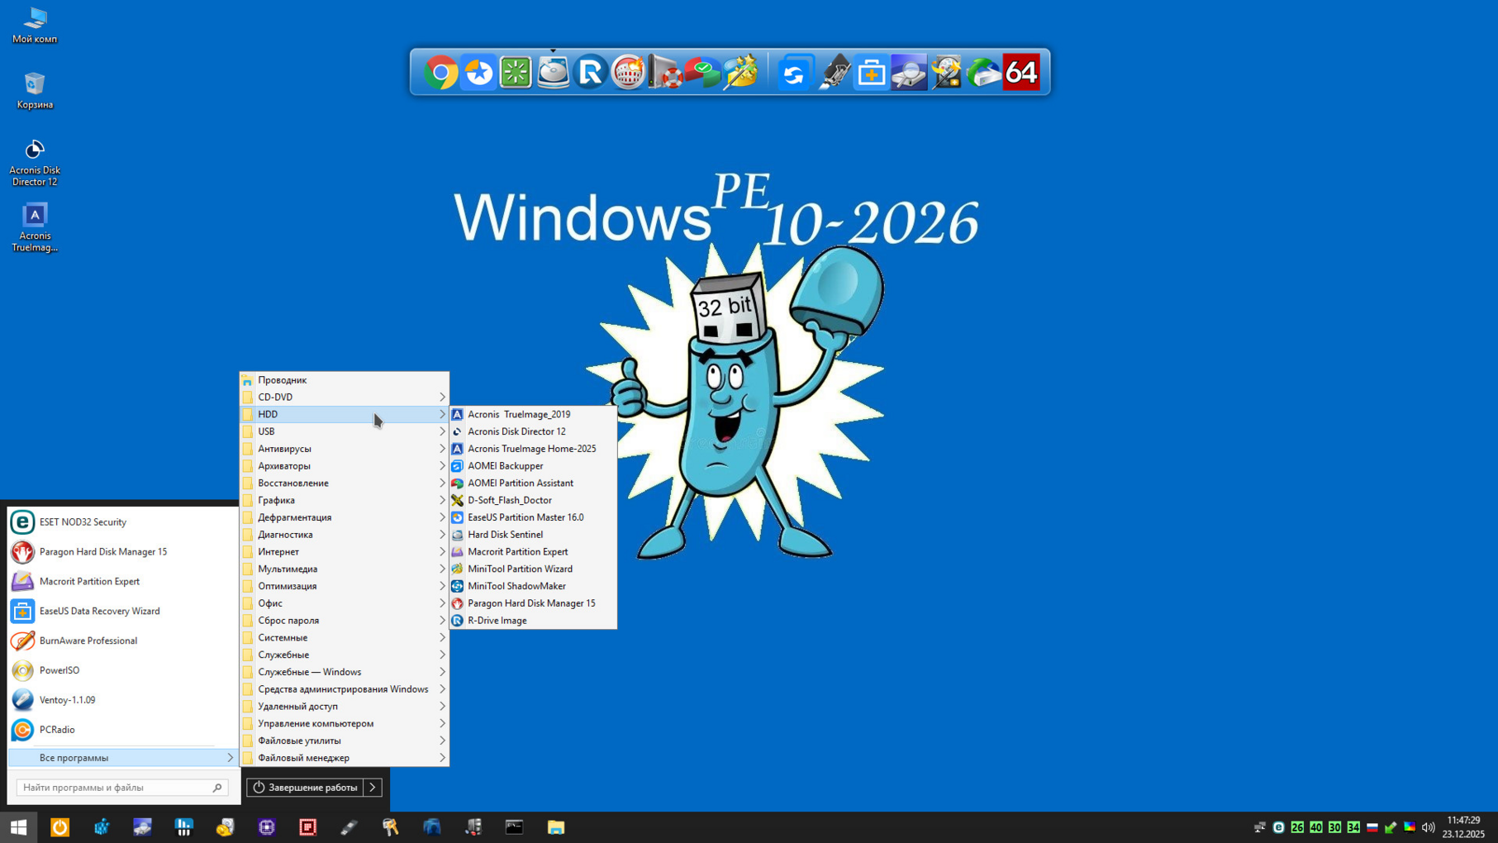Select Hard Disk Sentinel in HDD submenu
1498x843 pixels.
[x=505, y=535]
